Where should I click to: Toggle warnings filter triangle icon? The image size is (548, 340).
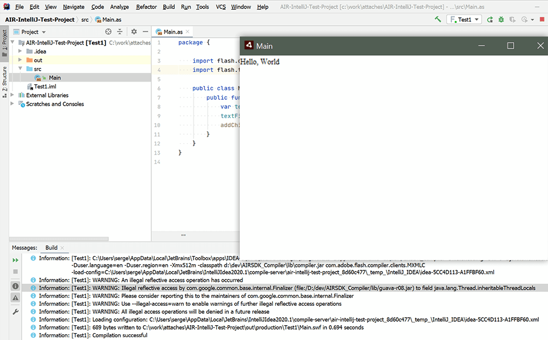coord(15,298)
